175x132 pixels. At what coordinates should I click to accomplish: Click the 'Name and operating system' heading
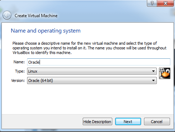pos(46,31)
